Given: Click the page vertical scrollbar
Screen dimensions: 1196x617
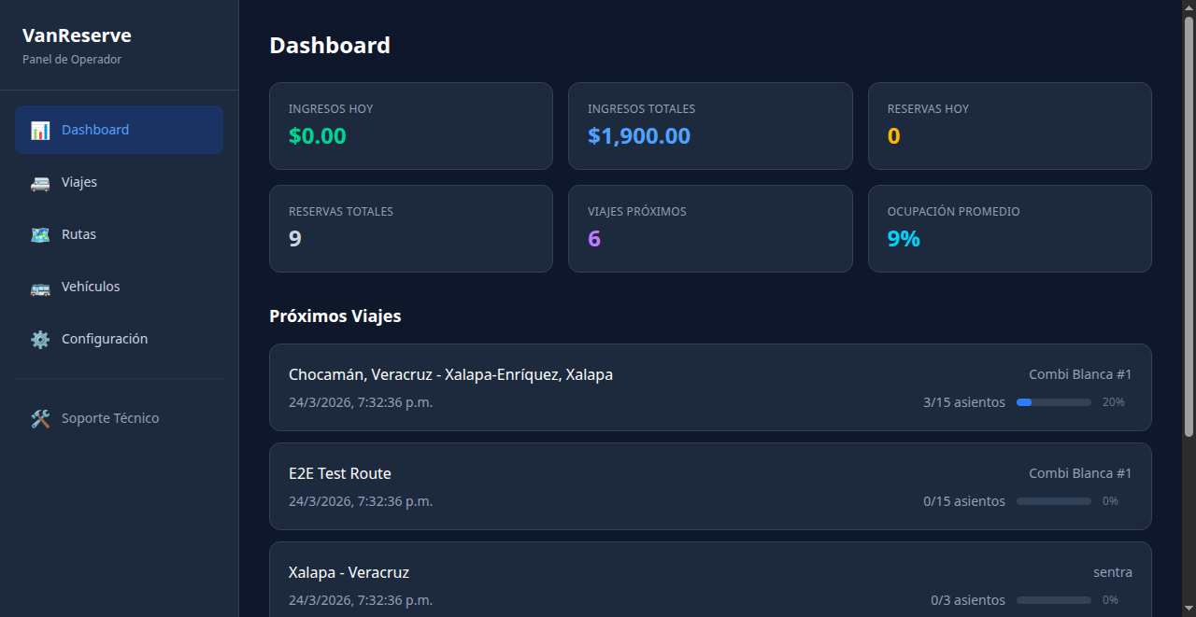Looking at the screenshot, I should (x=1189, y=224).
